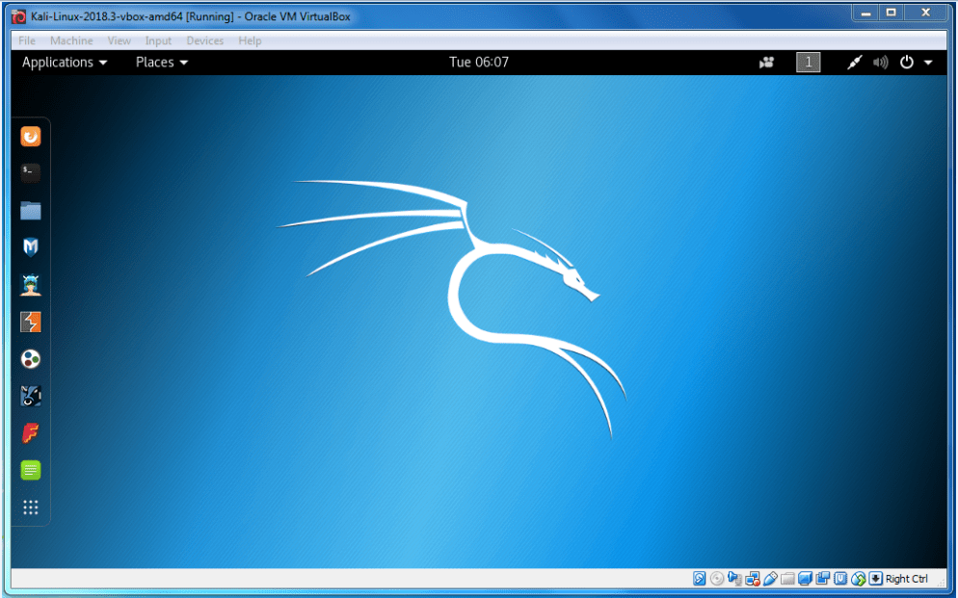Click the network connection icon in top bar
The image size is (958, 598).
click(854, 63)
